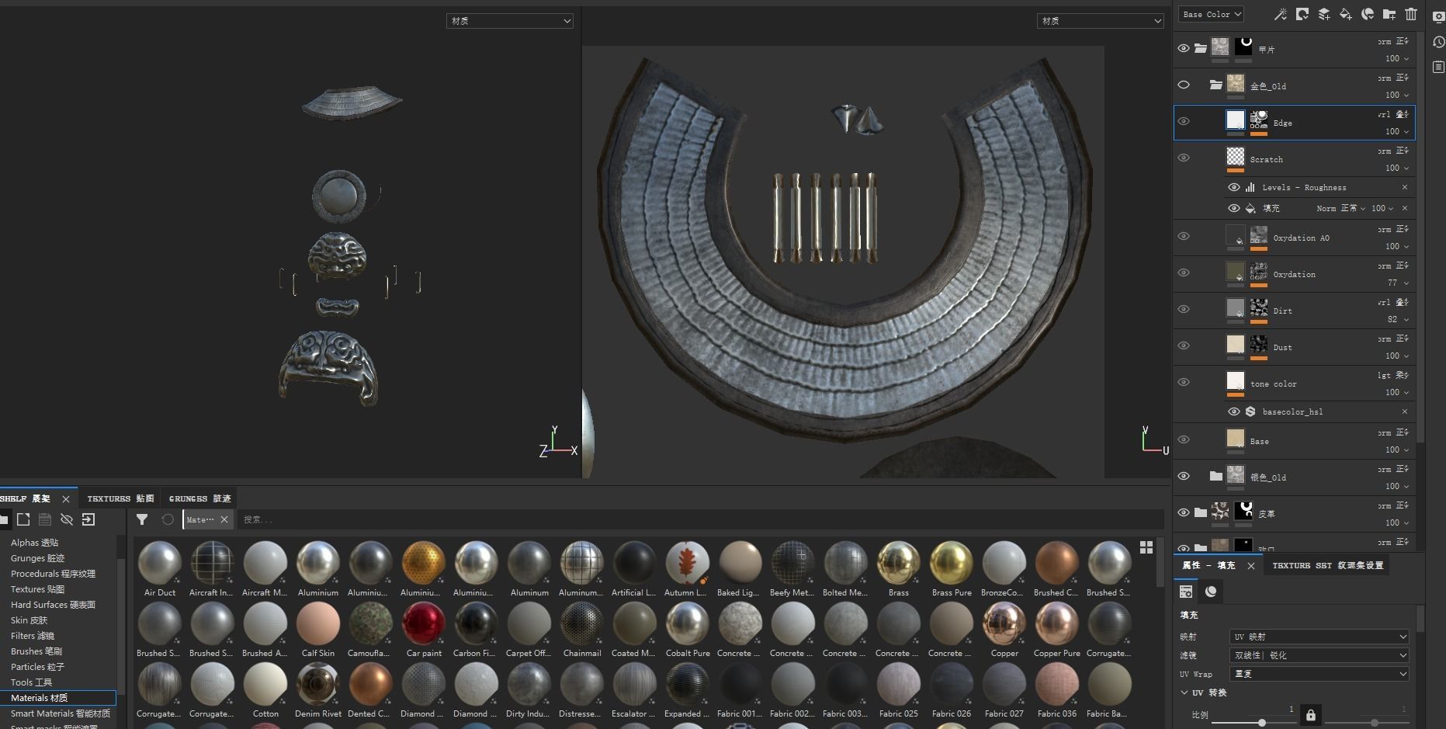Click the Oxydation layer color swatch thumbnail

tap(1235, 272)
